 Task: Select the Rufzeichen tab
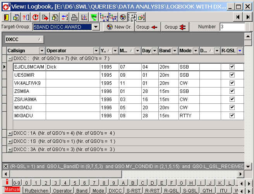click(36, 191)
